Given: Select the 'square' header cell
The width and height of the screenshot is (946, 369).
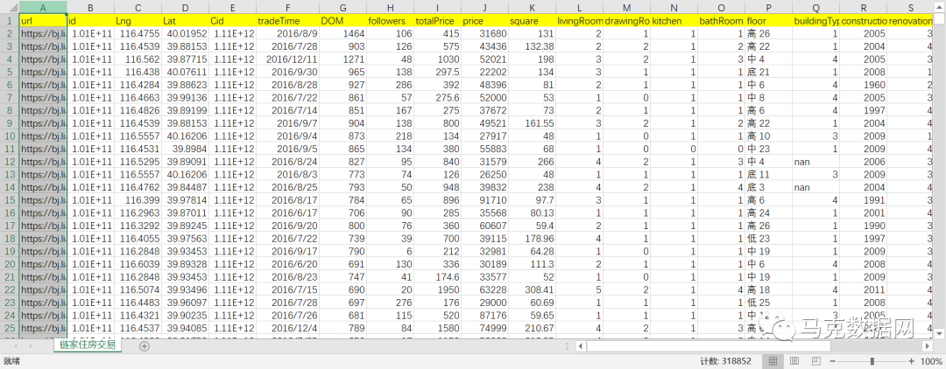Looking at the screenshot, I should click(x=532, y=21).
